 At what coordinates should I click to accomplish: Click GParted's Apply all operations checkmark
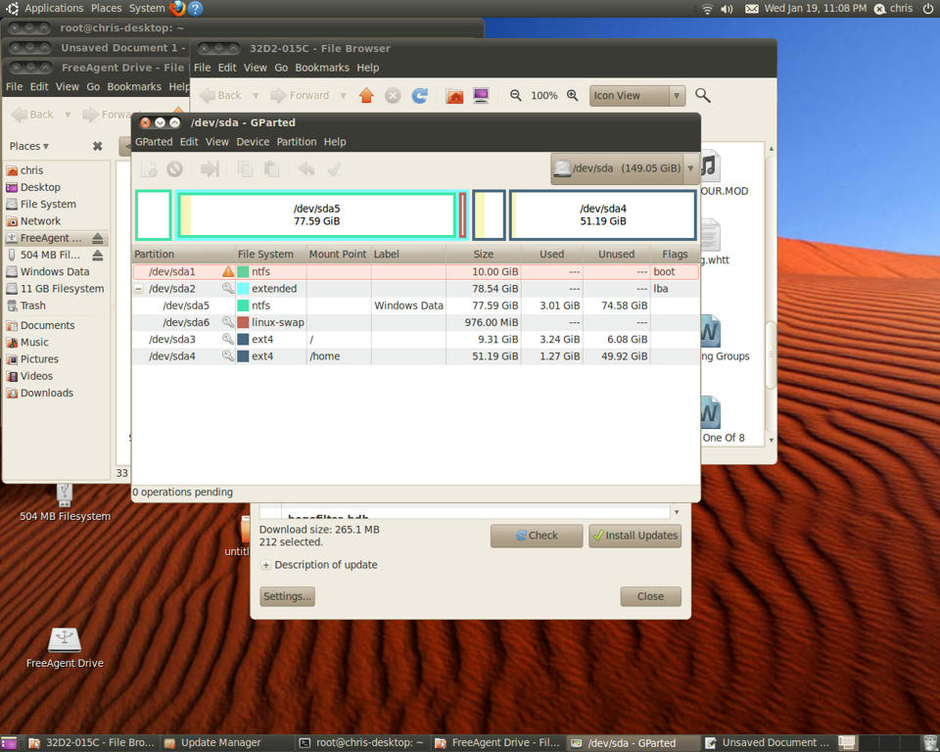point(335,169)
